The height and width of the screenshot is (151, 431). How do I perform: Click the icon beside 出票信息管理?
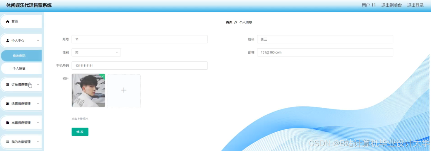point(8,123)
